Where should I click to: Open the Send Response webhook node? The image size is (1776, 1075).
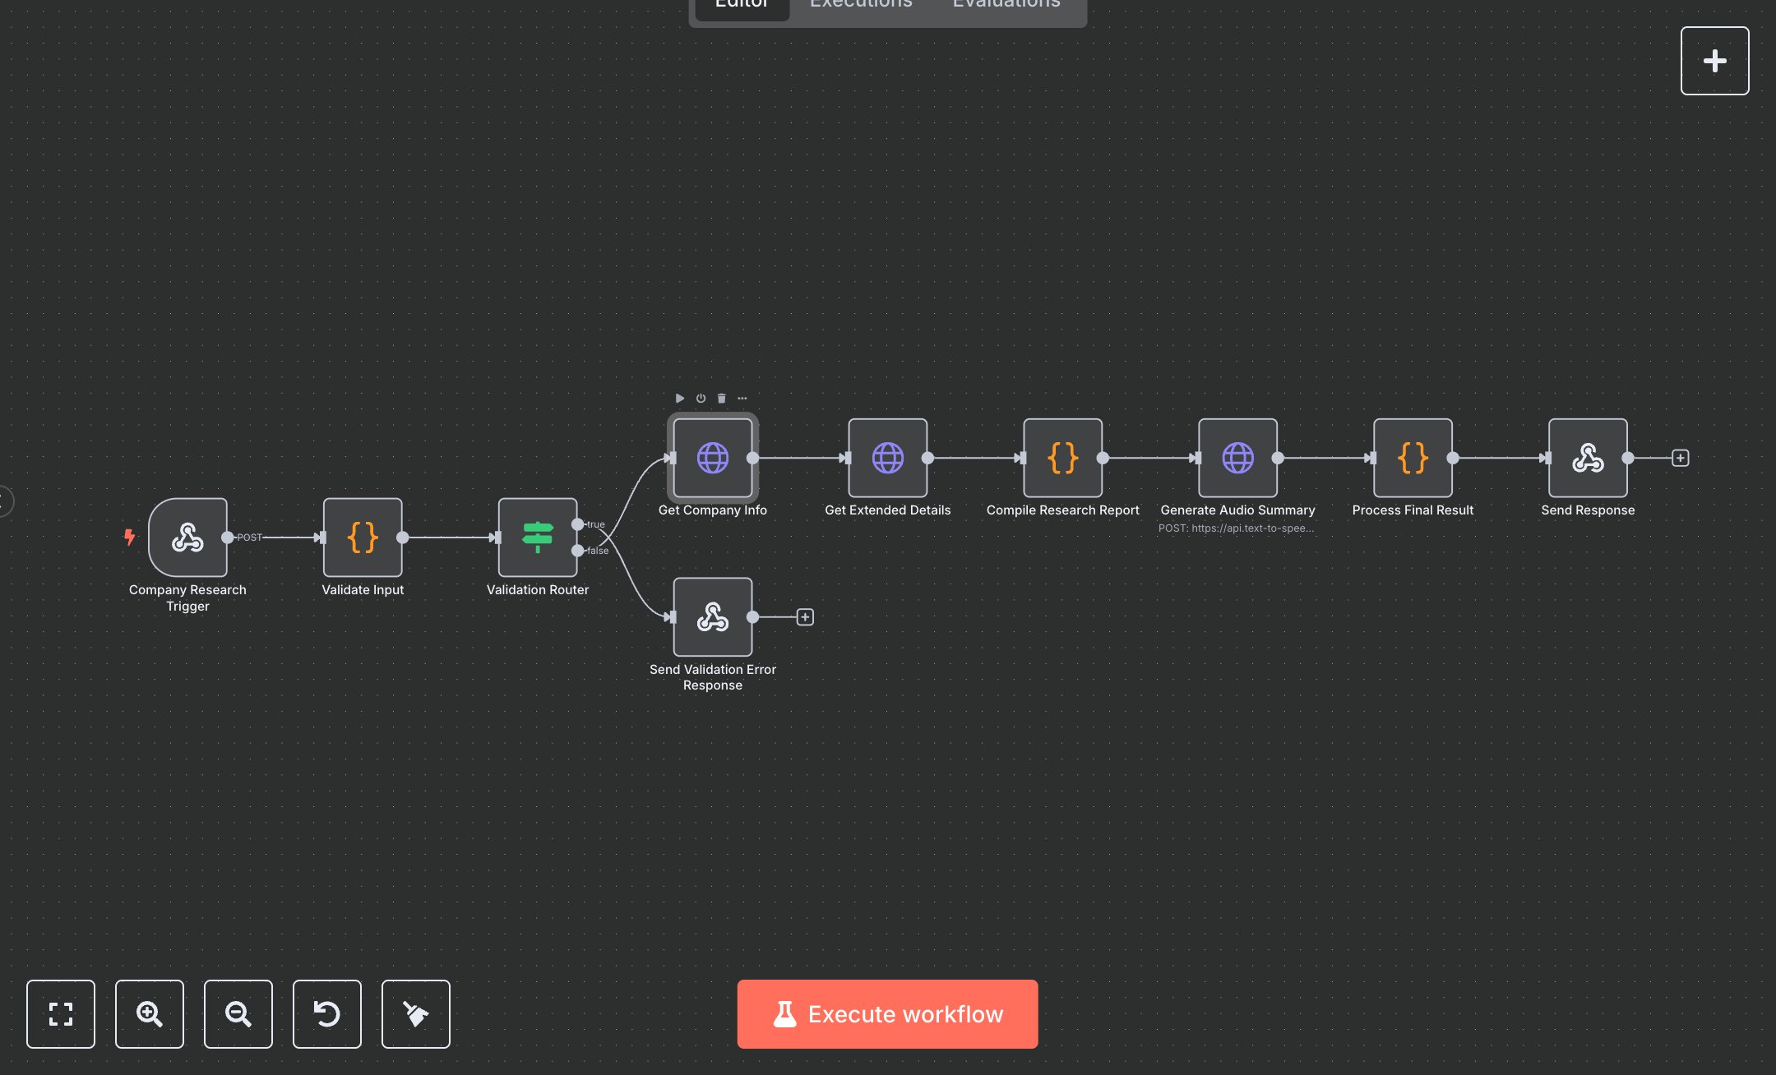pyautogui.click(x=1588, y=459)
